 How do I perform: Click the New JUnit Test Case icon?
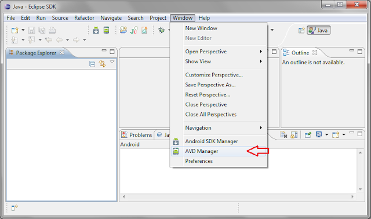[x=134, y=30]
